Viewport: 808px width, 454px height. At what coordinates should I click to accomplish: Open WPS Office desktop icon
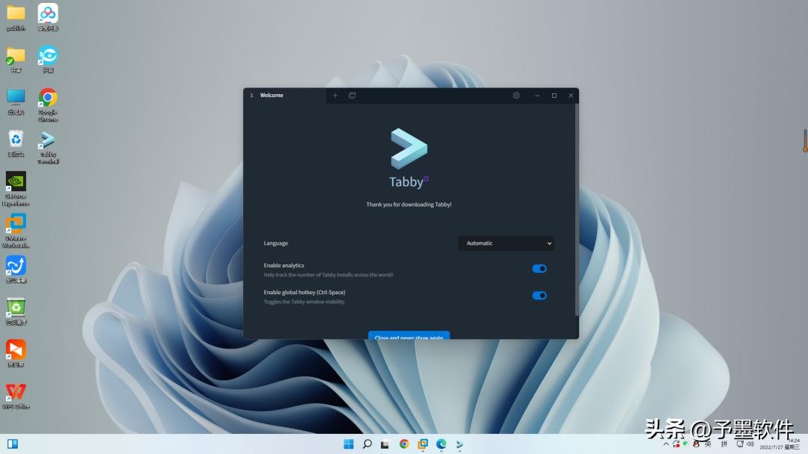point(16,393)
